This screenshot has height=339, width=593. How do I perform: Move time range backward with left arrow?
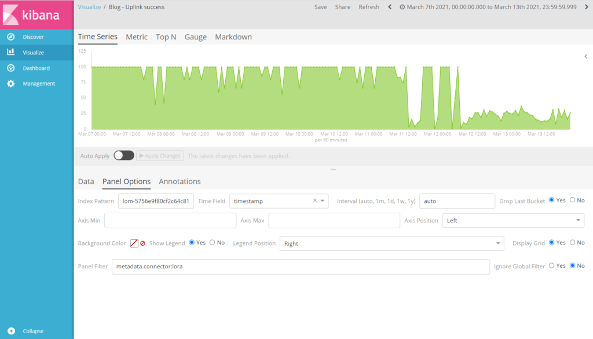390,7
